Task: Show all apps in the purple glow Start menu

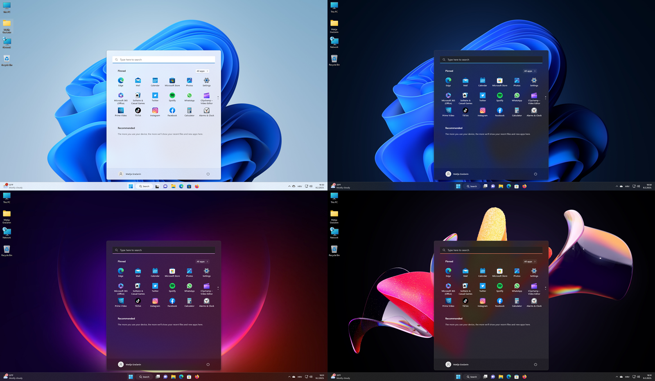Action: pyautogui.click(x=202, y=262)
